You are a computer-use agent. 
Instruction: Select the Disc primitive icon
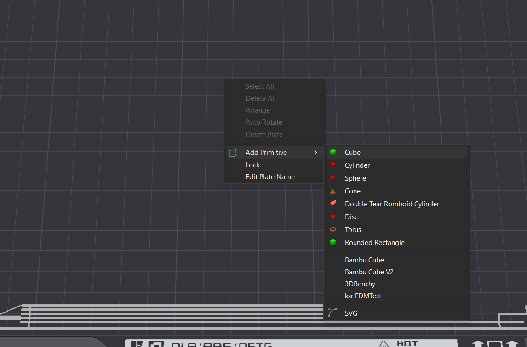[332, 216]
